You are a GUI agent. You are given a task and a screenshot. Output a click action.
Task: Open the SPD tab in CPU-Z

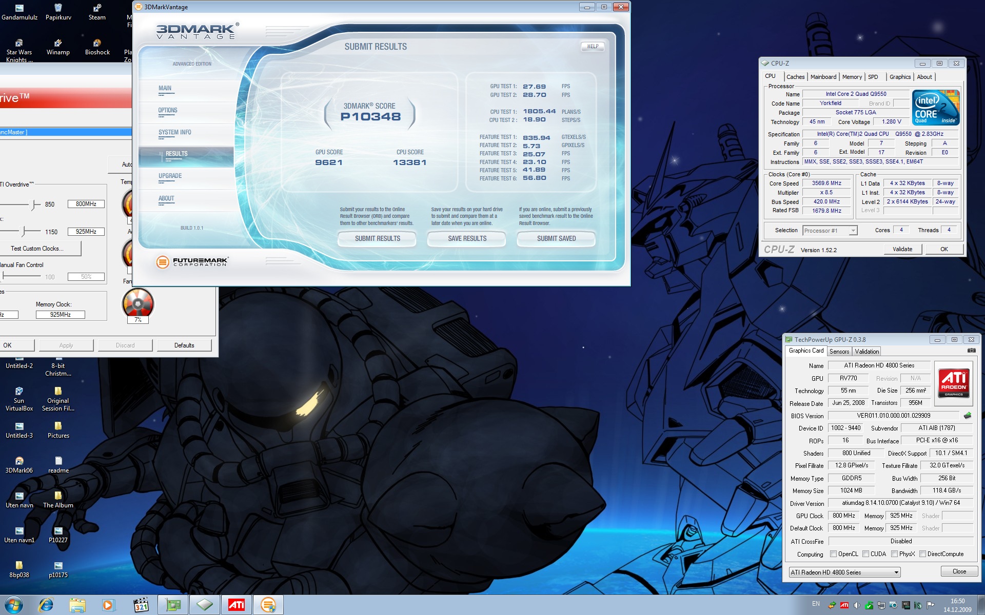coord(873,77)
